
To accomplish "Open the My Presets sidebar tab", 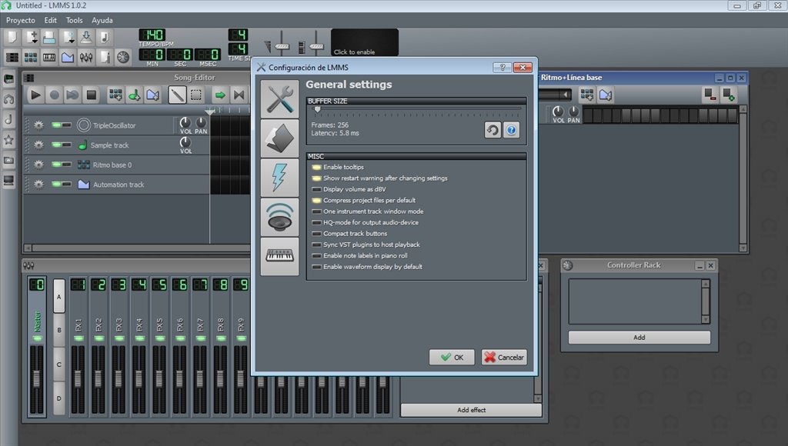I will point(8,140).
